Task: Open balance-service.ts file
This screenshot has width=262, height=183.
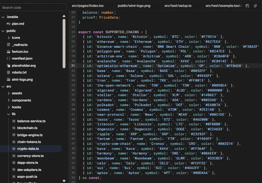Action: pyautogui.click(x=31, y=121)
